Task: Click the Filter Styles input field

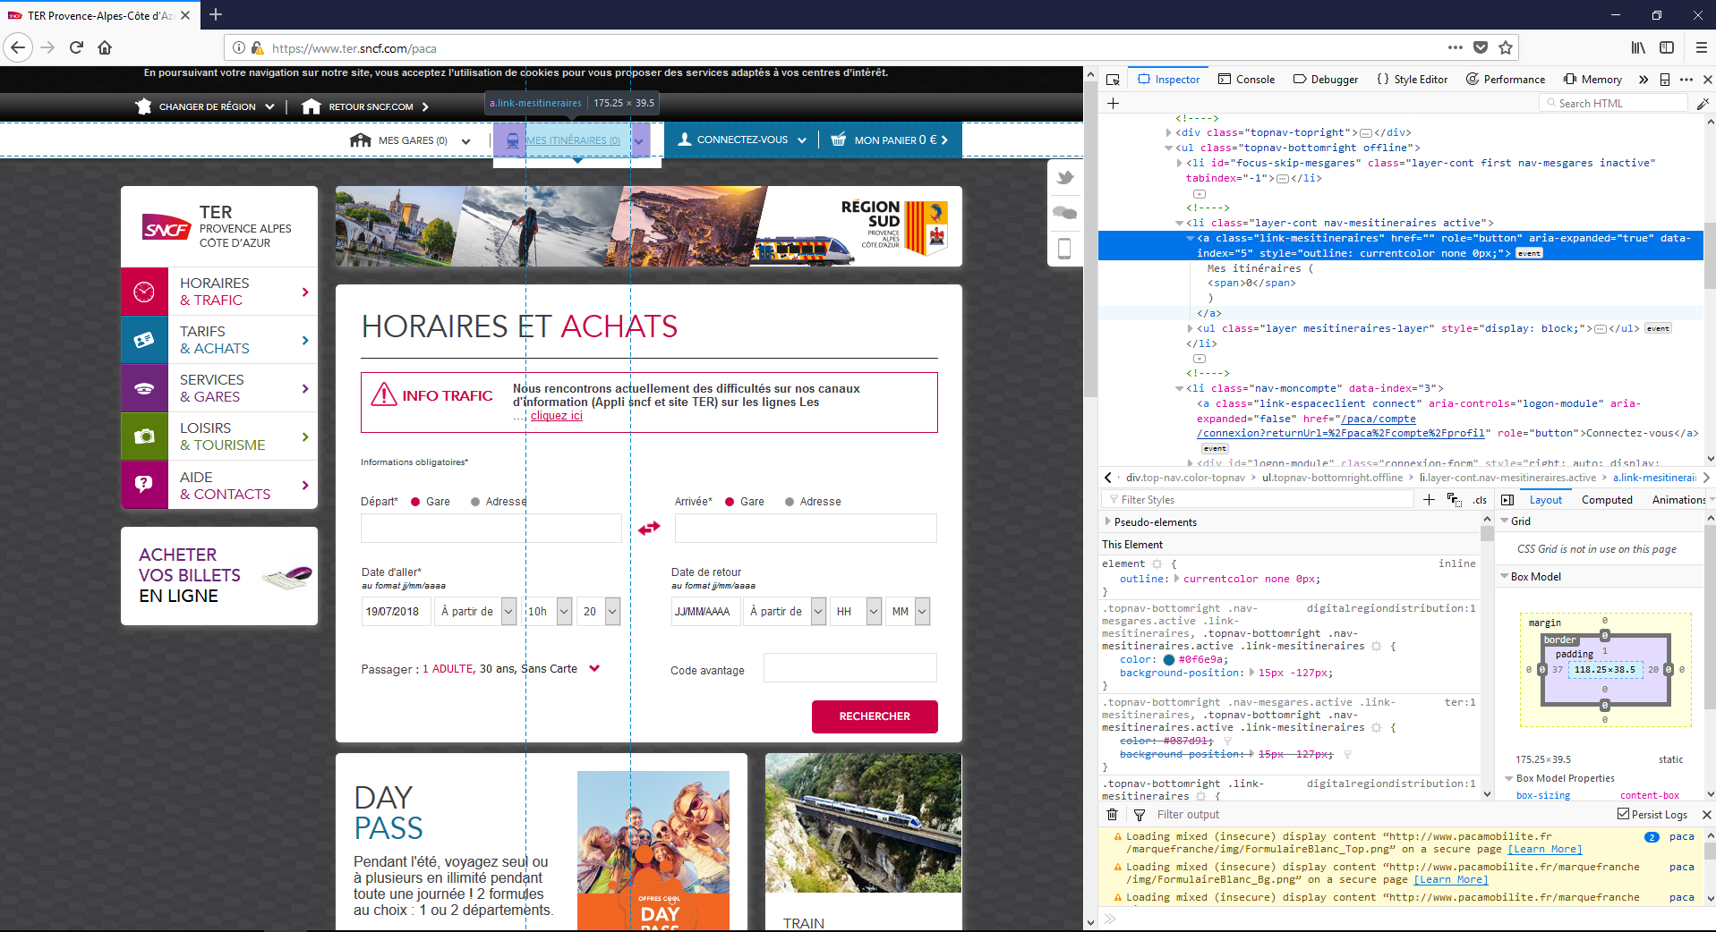Action: pyautogui.click(x=1253, y=499)
